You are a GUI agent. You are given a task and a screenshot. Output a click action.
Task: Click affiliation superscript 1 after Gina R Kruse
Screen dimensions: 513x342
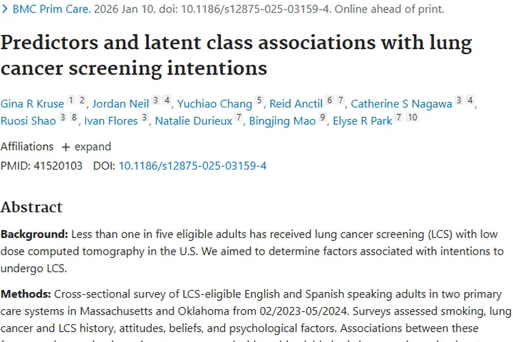[70, 101]
